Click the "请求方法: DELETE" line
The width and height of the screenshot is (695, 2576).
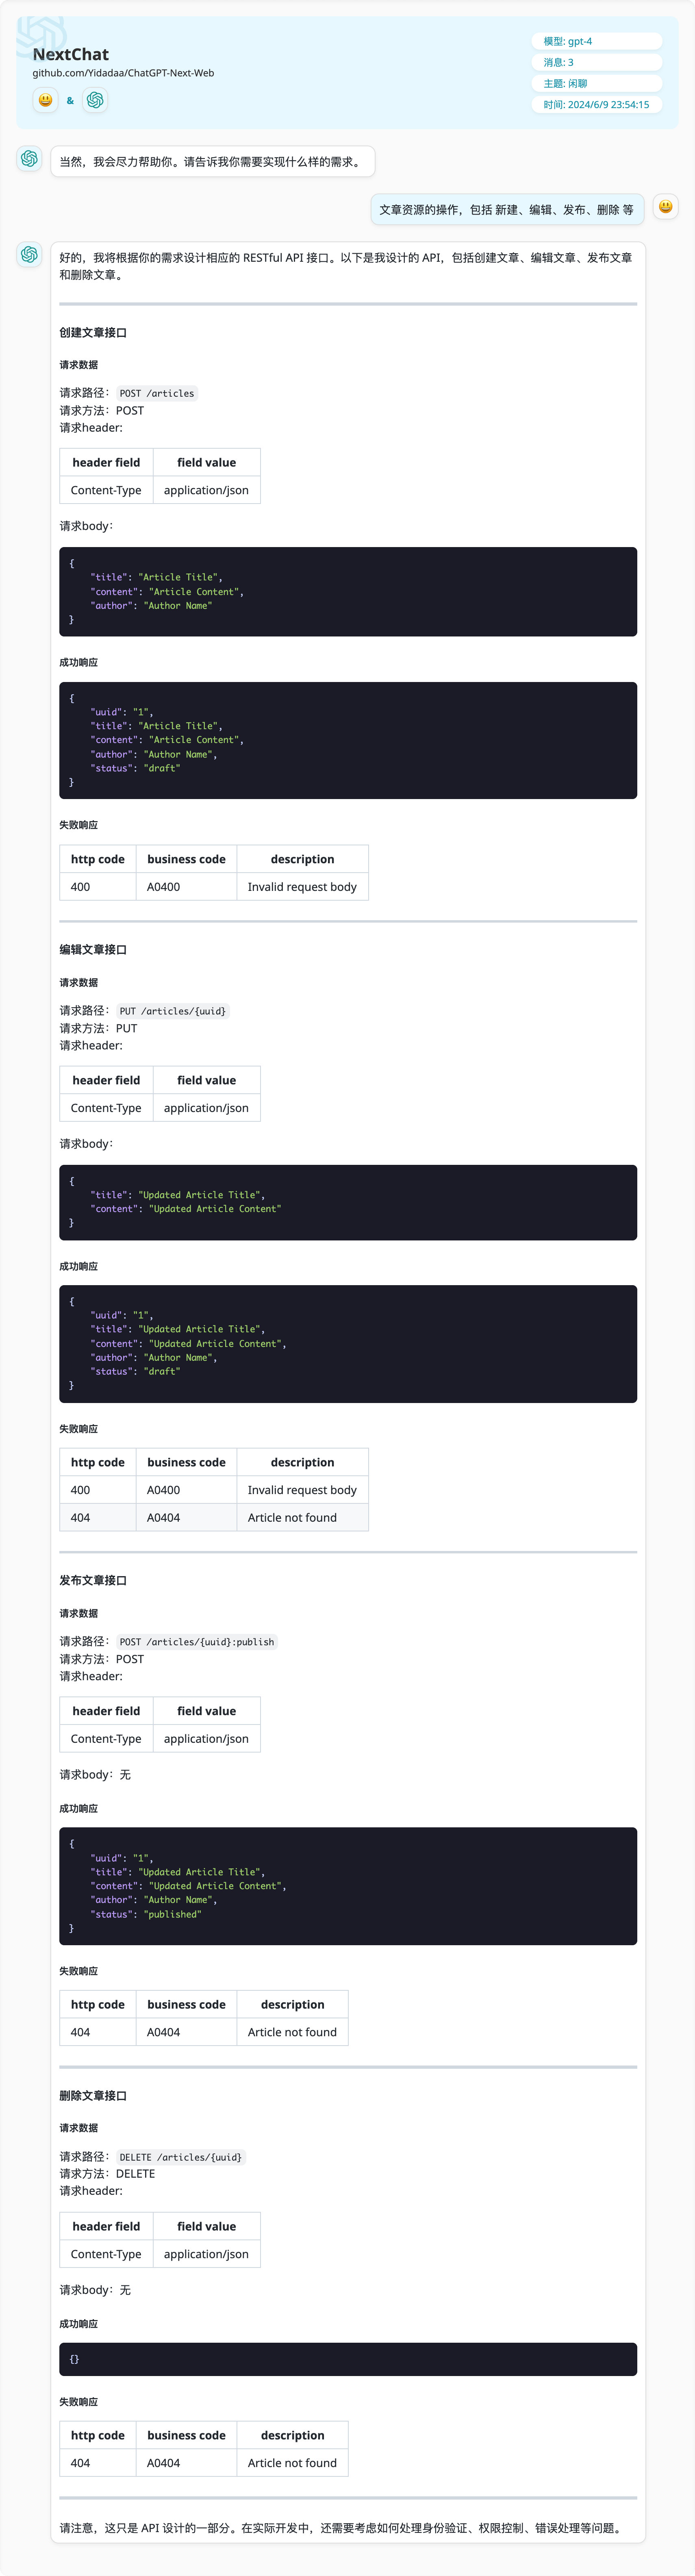pyautogui.click(x=107, y=2174)
